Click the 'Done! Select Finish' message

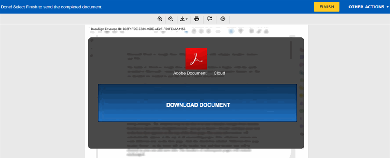(52, 7)
